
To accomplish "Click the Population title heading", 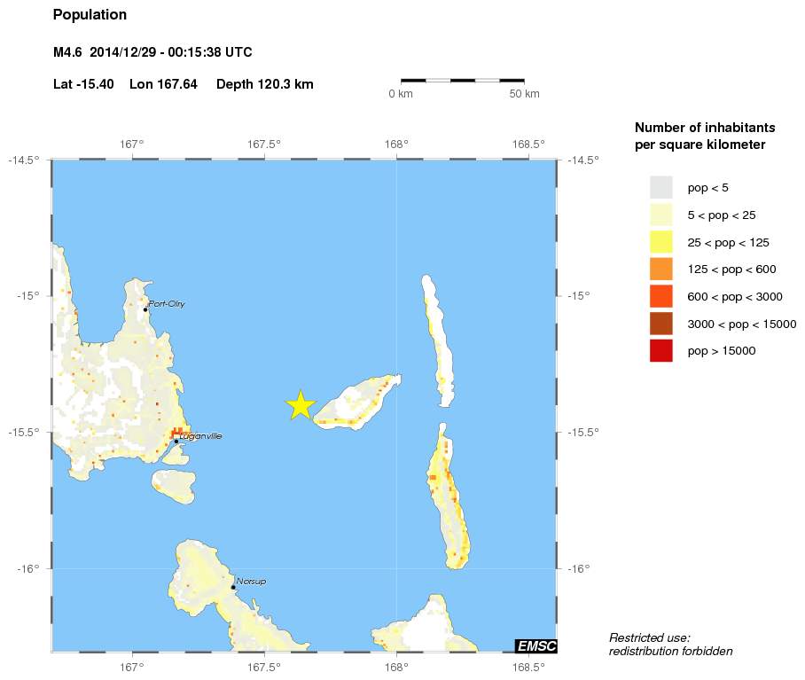I will [x=90, y=15].
